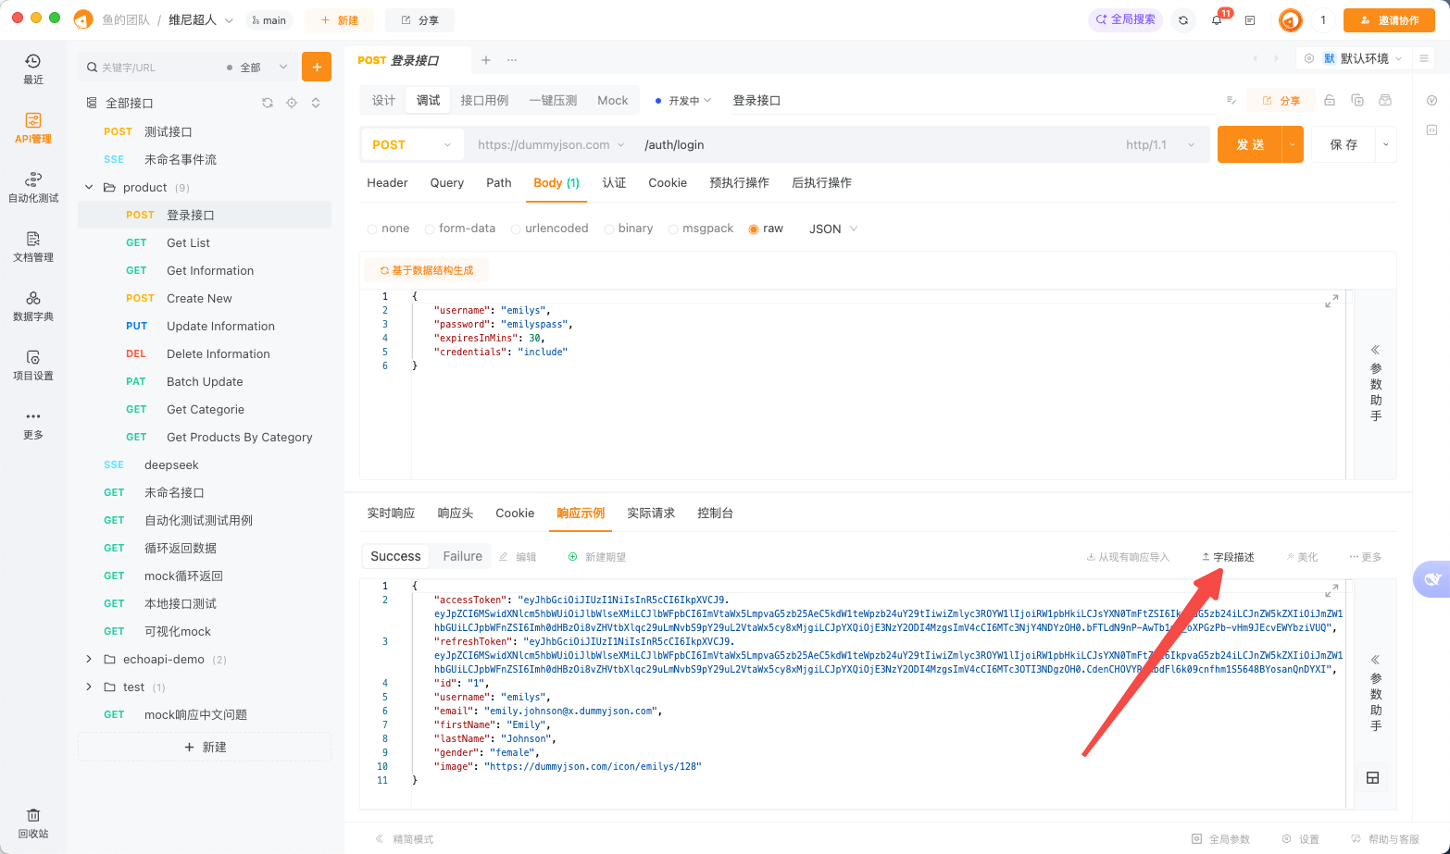Open the dummyjson.com base URL dropdown
The width and height of the screenshot is (1450, 854).
551,144
